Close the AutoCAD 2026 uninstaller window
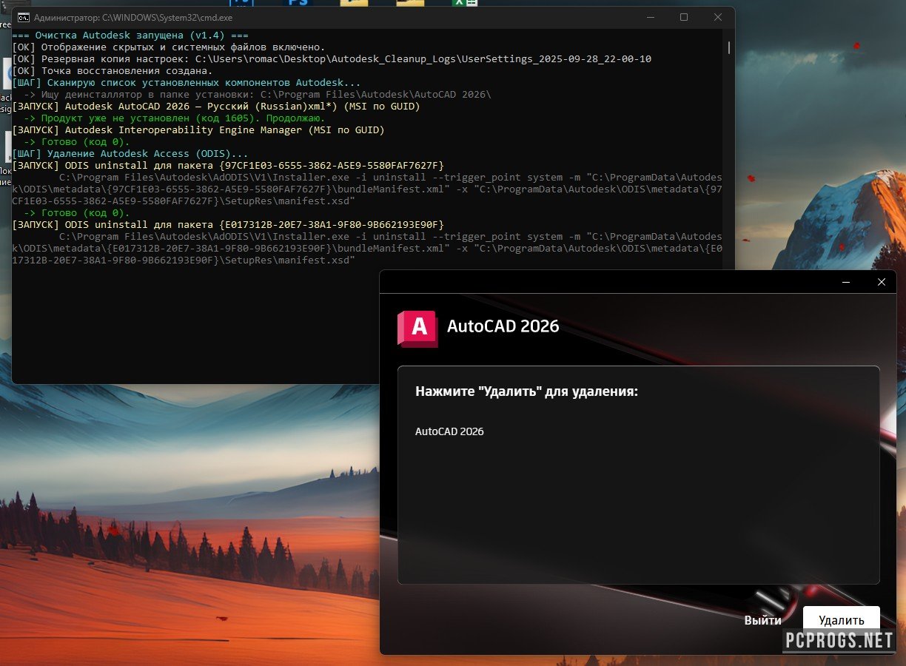 [x=881, y=282]
